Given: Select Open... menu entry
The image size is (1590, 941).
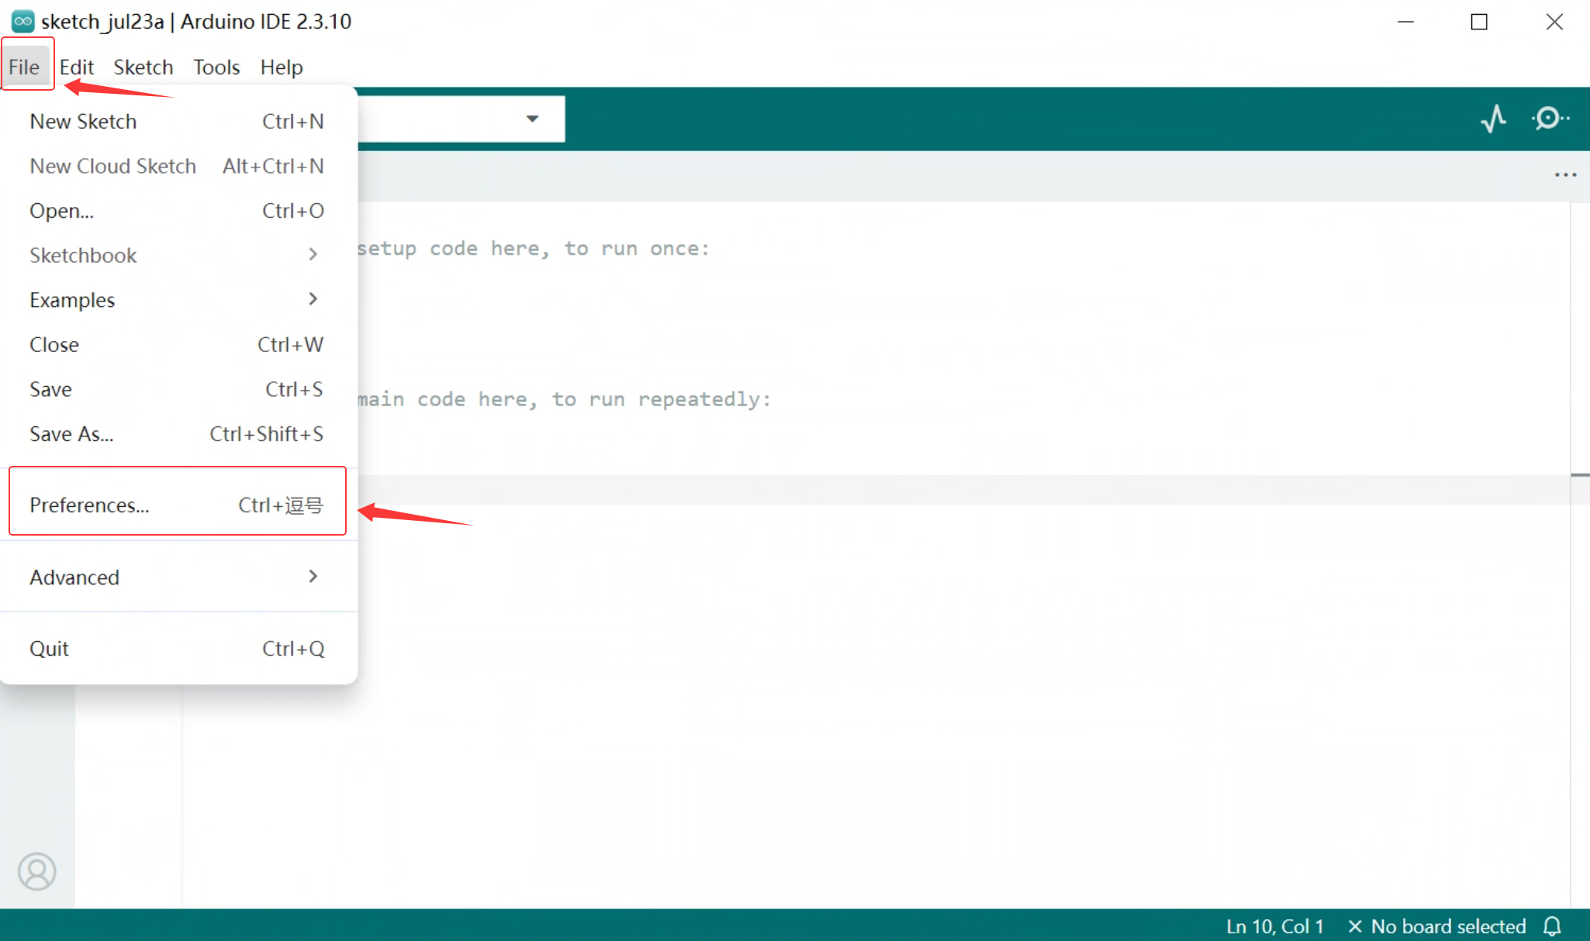Looking at the screenshot, I should pyautogui.click(x=178, y=211).
